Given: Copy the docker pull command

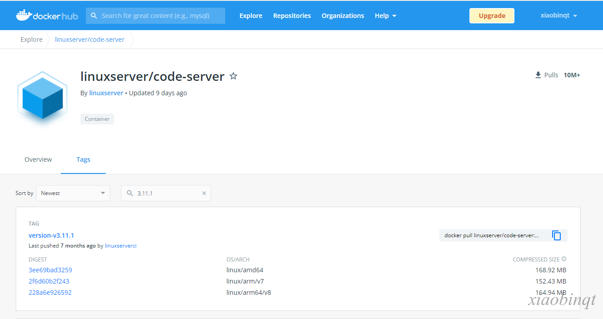Looking at the screenshot, I should click(557, 235).
